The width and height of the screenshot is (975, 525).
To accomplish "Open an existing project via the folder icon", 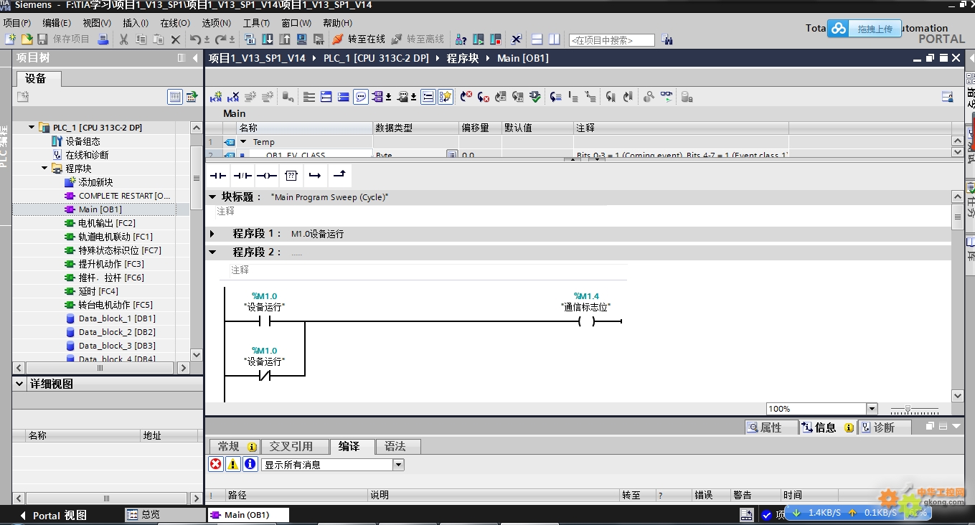I will coord(27,39).
